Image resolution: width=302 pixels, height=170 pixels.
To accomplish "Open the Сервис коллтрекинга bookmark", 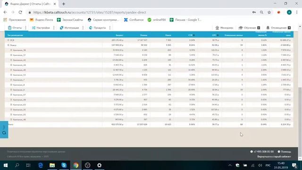I will [x=103, y=20].
